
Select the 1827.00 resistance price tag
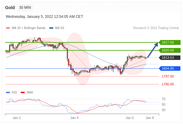coord(170,42)
